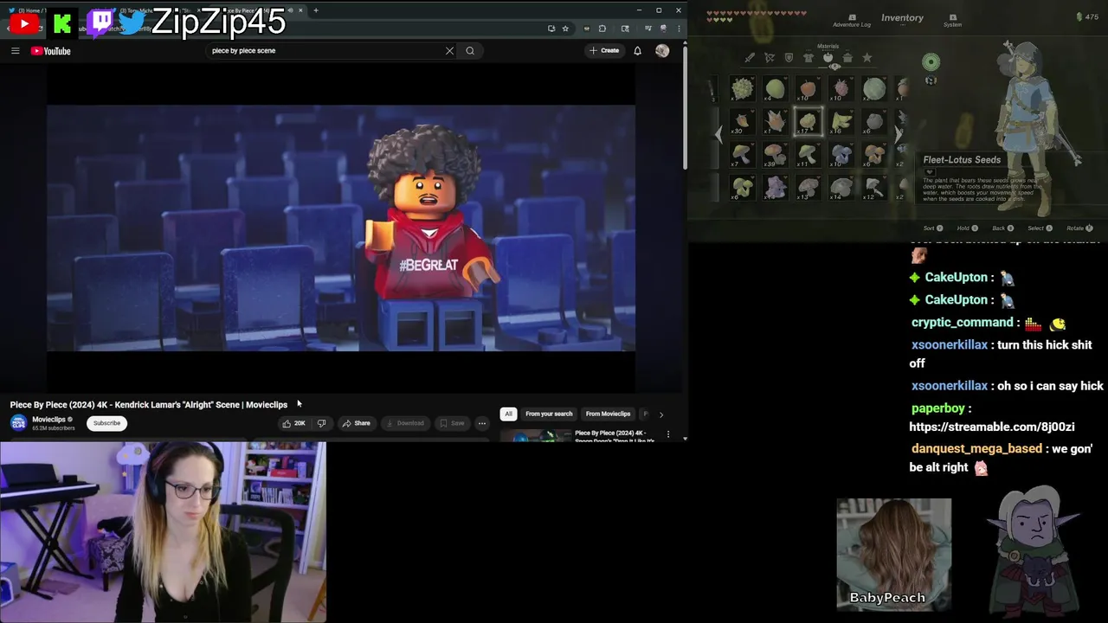
Task: Open options for the suggested Piece By Piece video
Action: click(x=667, y=434)
